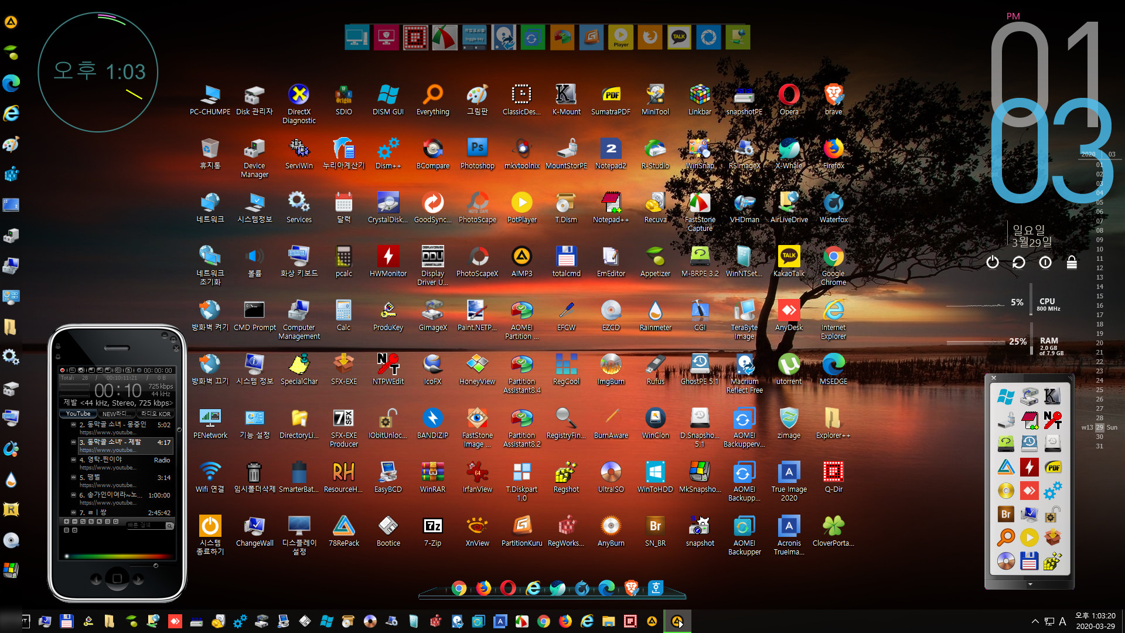Close the launcher panel with its X
The image size is (1125, 633).
click(x=994, y=378)
